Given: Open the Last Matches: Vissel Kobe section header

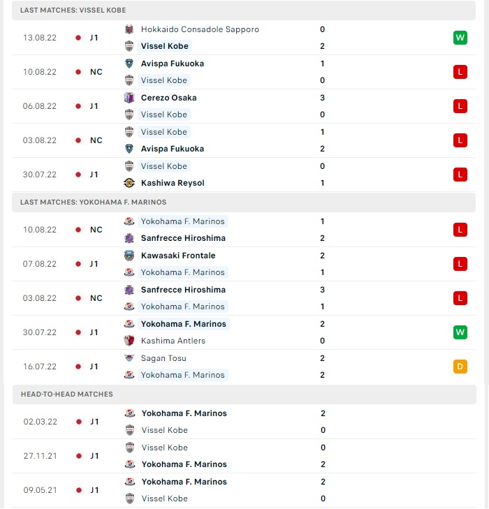Looking at the screenshot, I should coord(244,10).
